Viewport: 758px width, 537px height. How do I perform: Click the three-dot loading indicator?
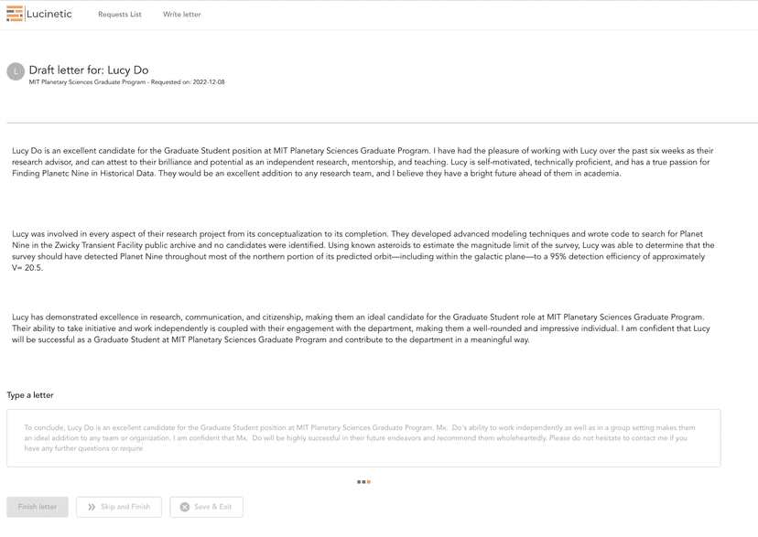pos(363,482)
